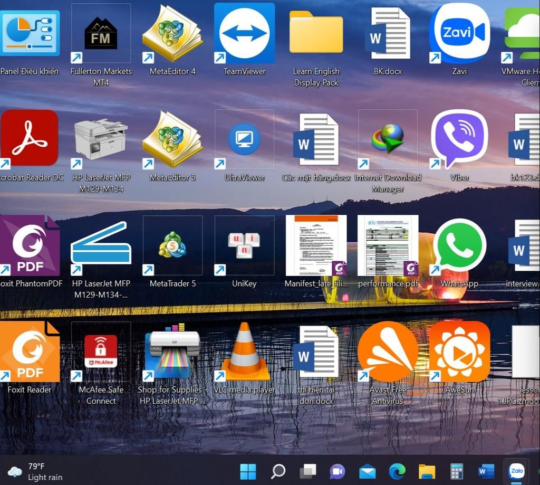Open the HP LaserJet MFP M129-M134 printer shortcut
The width and height of the screenshot is (540, 485).
tap(101, 139)
